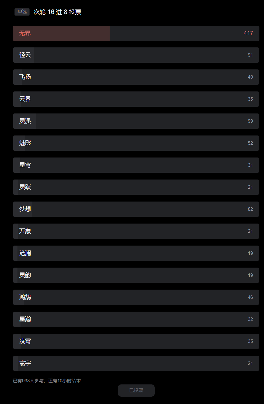Select the 无界 poll option

(136, 33)
